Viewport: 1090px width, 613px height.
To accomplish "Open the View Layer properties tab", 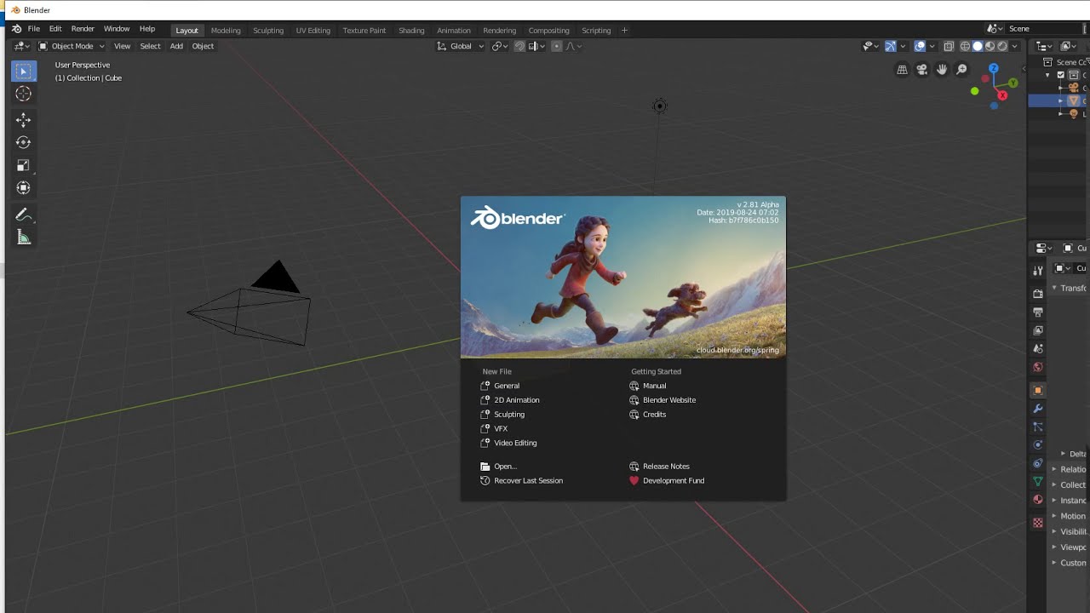I will (x=1038, y=330).
